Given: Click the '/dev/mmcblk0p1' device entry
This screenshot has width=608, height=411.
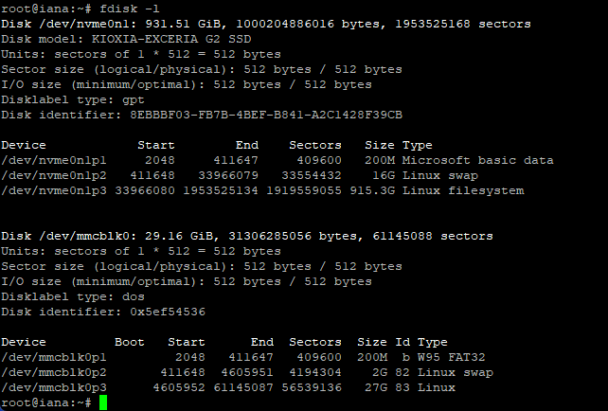Looking at the screenshot, I should [54, 357].
